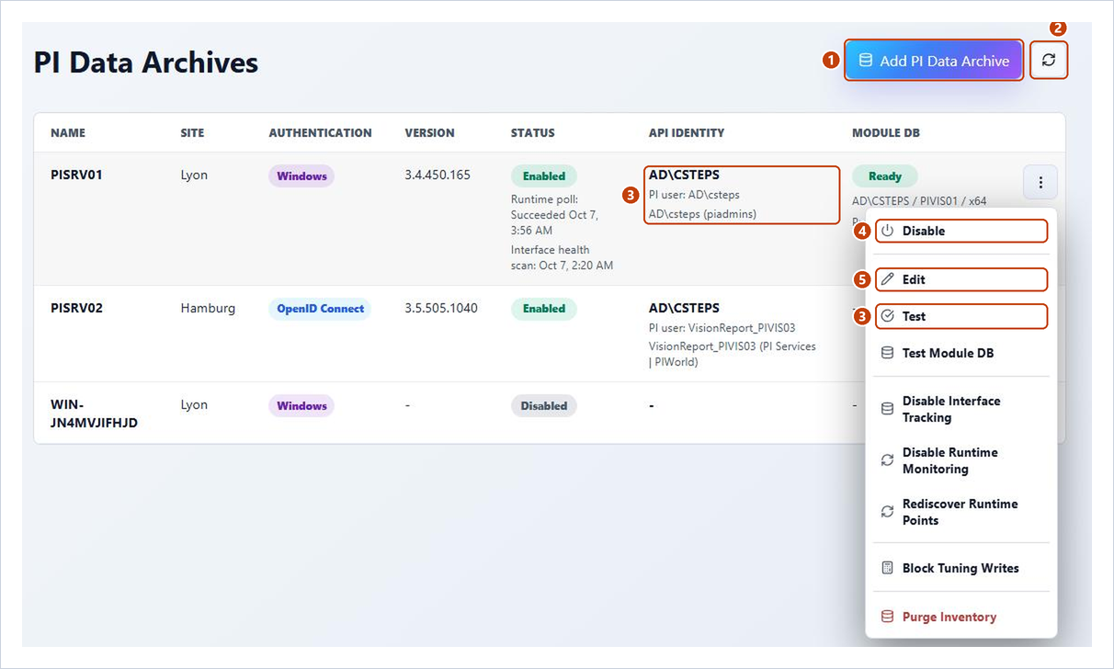Click the OpenID Connect badge
Screen dimensions: 1114x669
(320, 309)
